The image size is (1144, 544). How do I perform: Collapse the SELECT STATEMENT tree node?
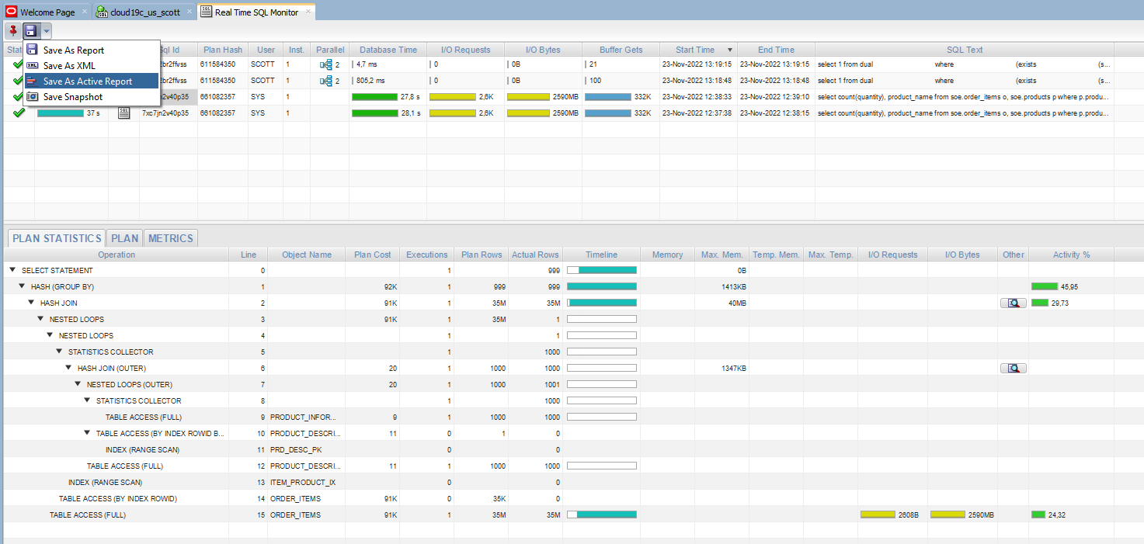click(x=11, y=270)
